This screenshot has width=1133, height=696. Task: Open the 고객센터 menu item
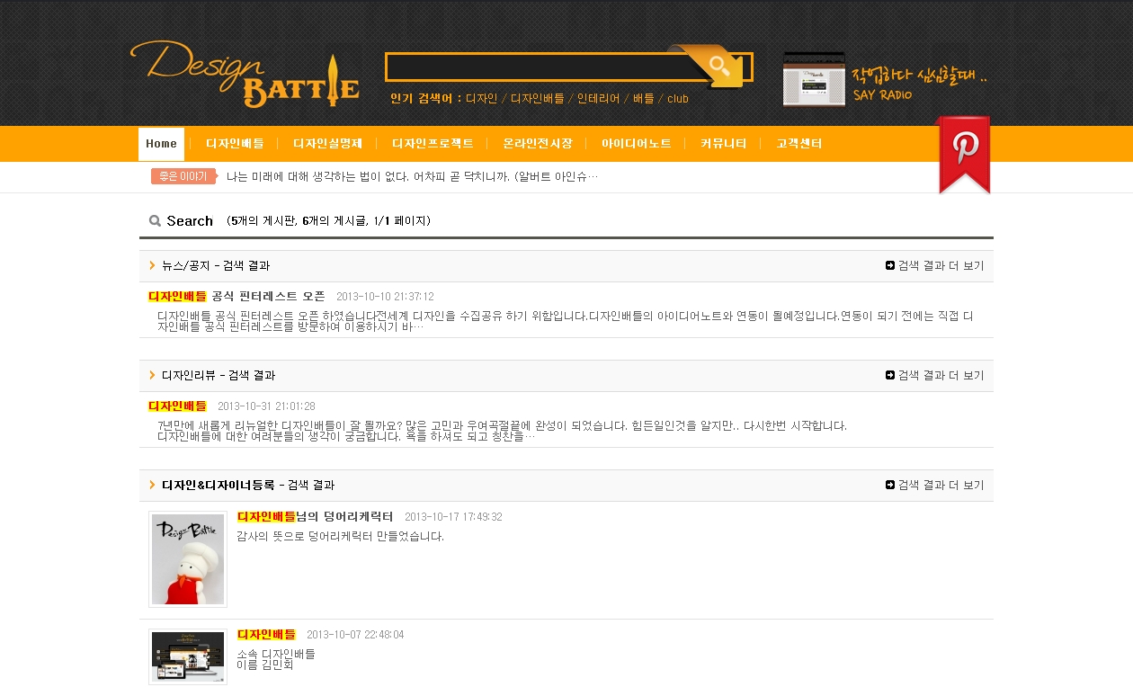799,144
